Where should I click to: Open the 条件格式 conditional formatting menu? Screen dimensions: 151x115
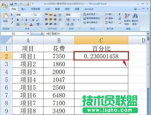pos(90,14)
